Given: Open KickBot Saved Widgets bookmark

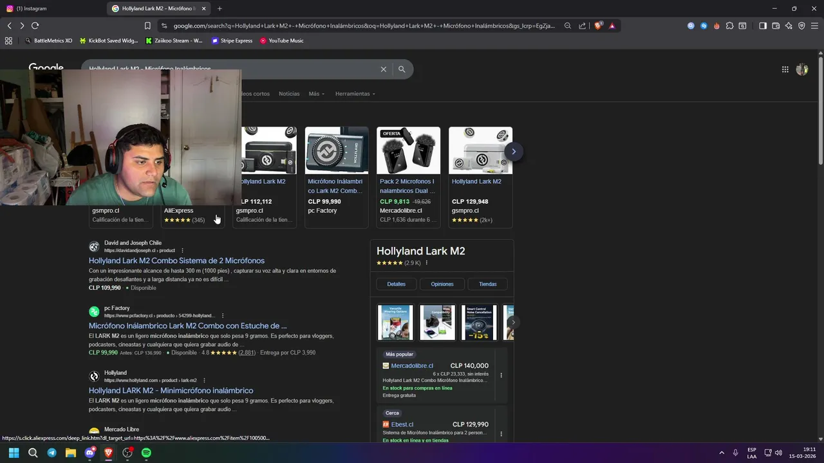Looking at the screenshot, I should pos(109,41).
